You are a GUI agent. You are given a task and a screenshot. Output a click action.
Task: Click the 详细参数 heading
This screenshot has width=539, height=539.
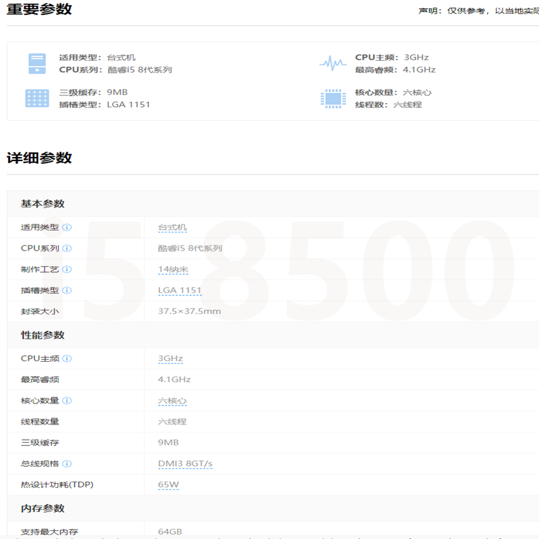[x=39, y=158]
